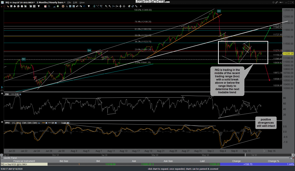Open the File menu
This screenshot has width=295, height=171.
(x=69, y=2)
